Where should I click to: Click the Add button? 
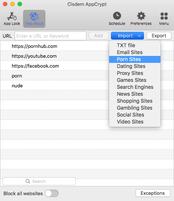[99, 36]
